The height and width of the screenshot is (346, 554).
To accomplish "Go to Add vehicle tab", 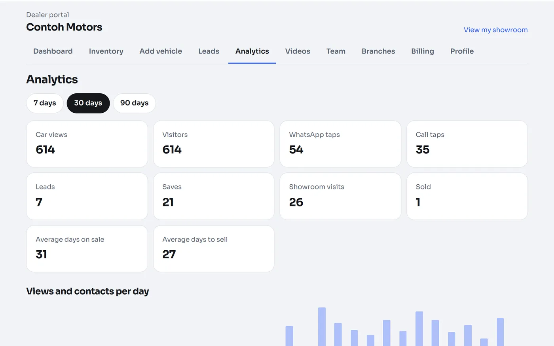I will pyautogui.click(x=161, y=51).
